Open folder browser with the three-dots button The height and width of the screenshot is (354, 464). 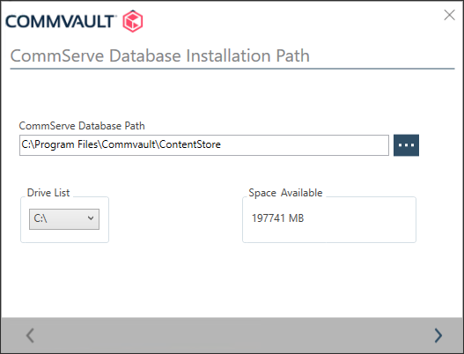(x=406, y=145)
